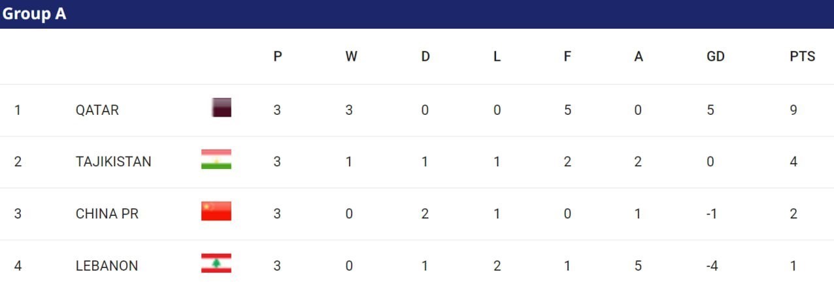This screenshot has width=834, height=287.
Task: Open the TAJIKISTAN team link
Action: coord(113,162)
